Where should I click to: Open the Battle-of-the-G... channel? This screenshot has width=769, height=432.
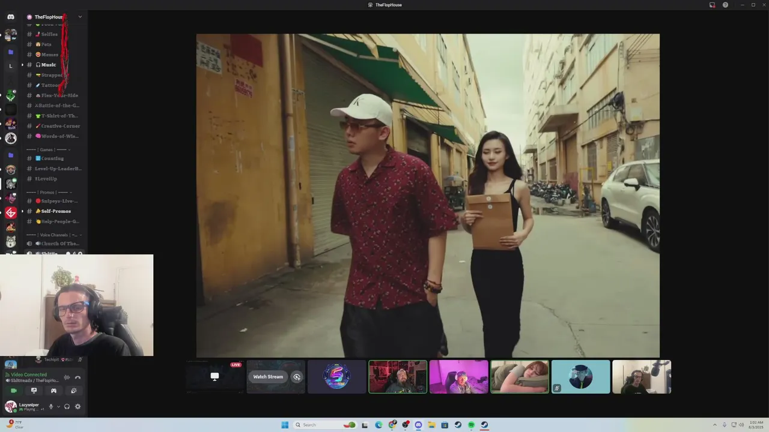tap(54, 106)
